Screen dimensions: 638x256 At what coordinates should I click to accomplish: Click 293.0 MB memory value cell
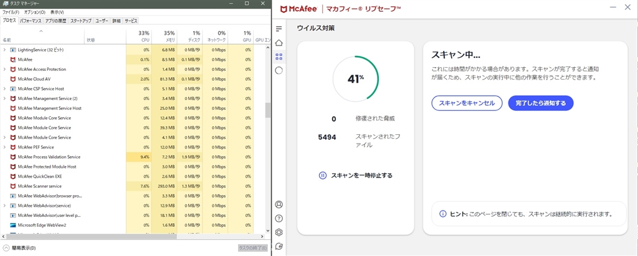(x=164, y=186)
